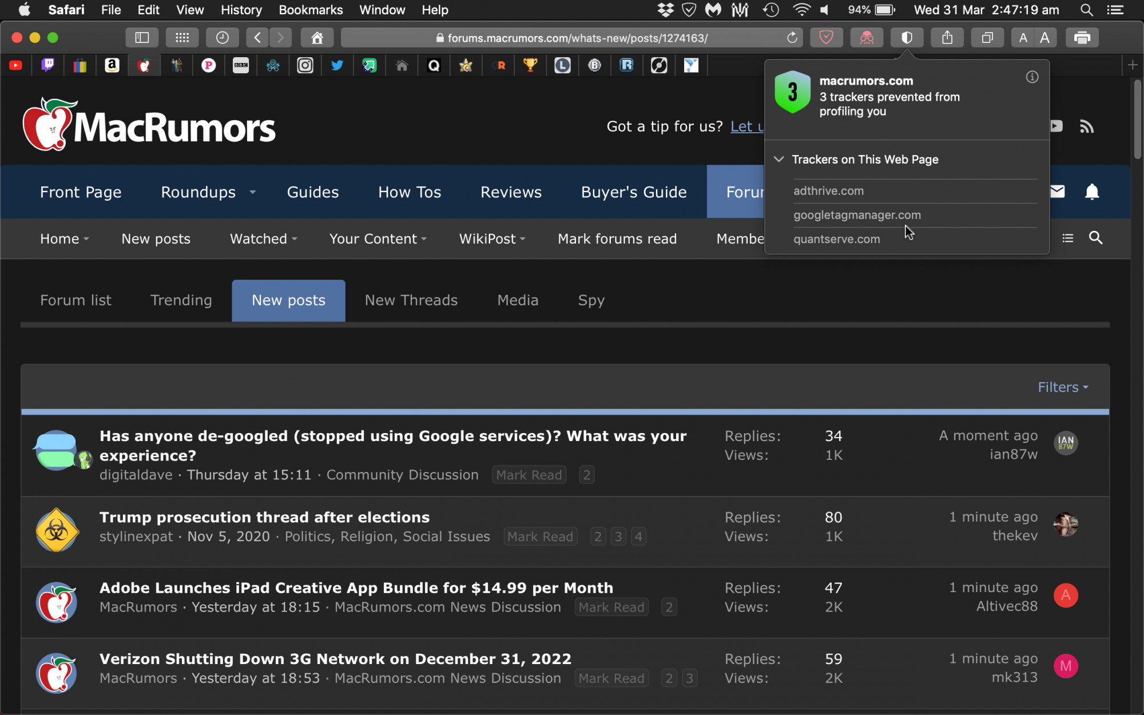The height and width of the screenshot is (715, 1144).
Task: Click the Share toolbar icon
Action: [947, 38]
